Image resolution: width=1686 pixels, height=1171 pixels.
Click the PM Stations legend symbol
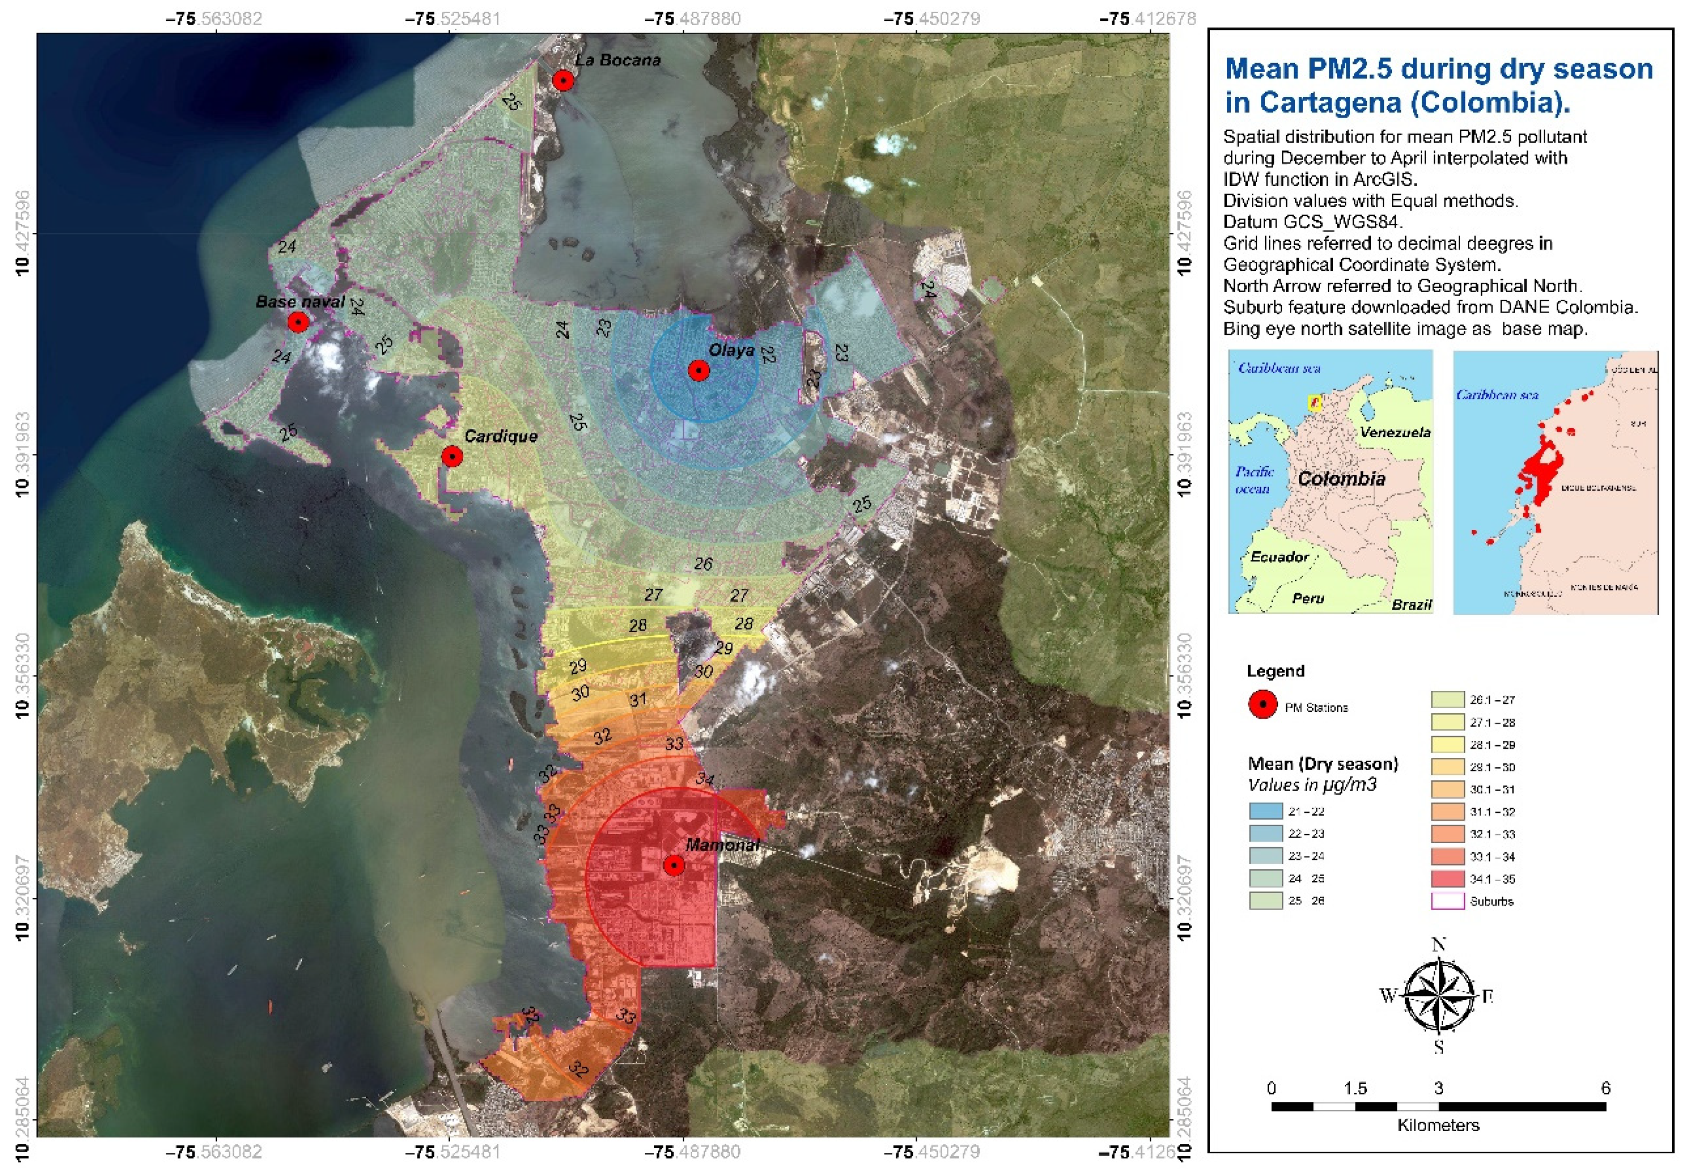click(1263, 704)
